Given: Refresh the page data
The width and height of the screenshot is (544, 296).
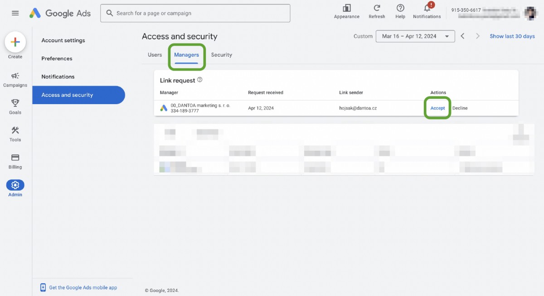Looking at the screenshot, I should tap(376, 8).
